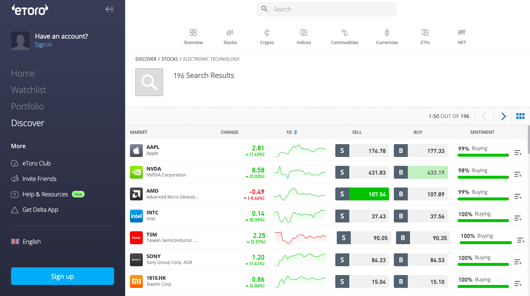Open the Overview category
Viewport: 530px width, 296px height.
click(193, 37)
